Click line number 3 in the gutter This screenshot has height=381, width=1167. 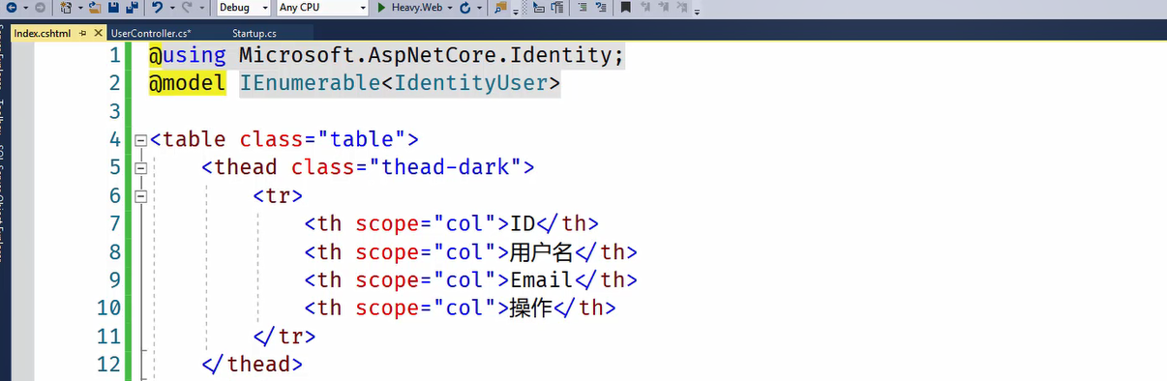tap(114, 111)
